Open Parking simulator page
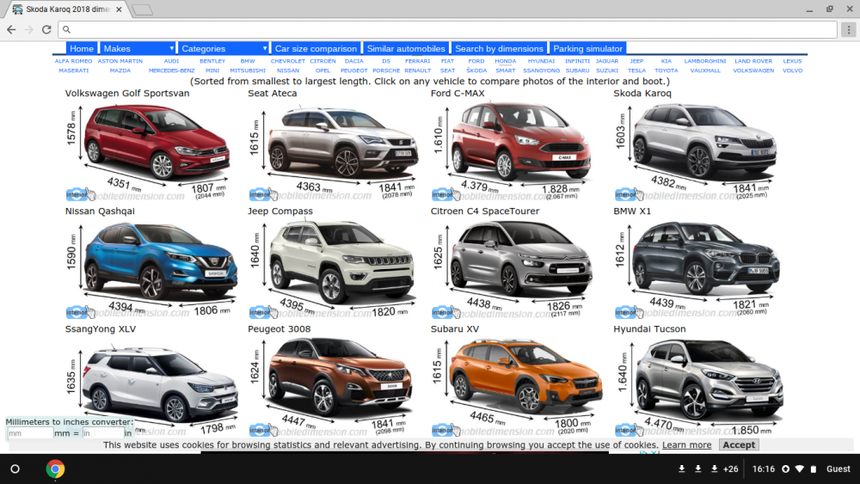The image size is (860, 484). (588, 48)
